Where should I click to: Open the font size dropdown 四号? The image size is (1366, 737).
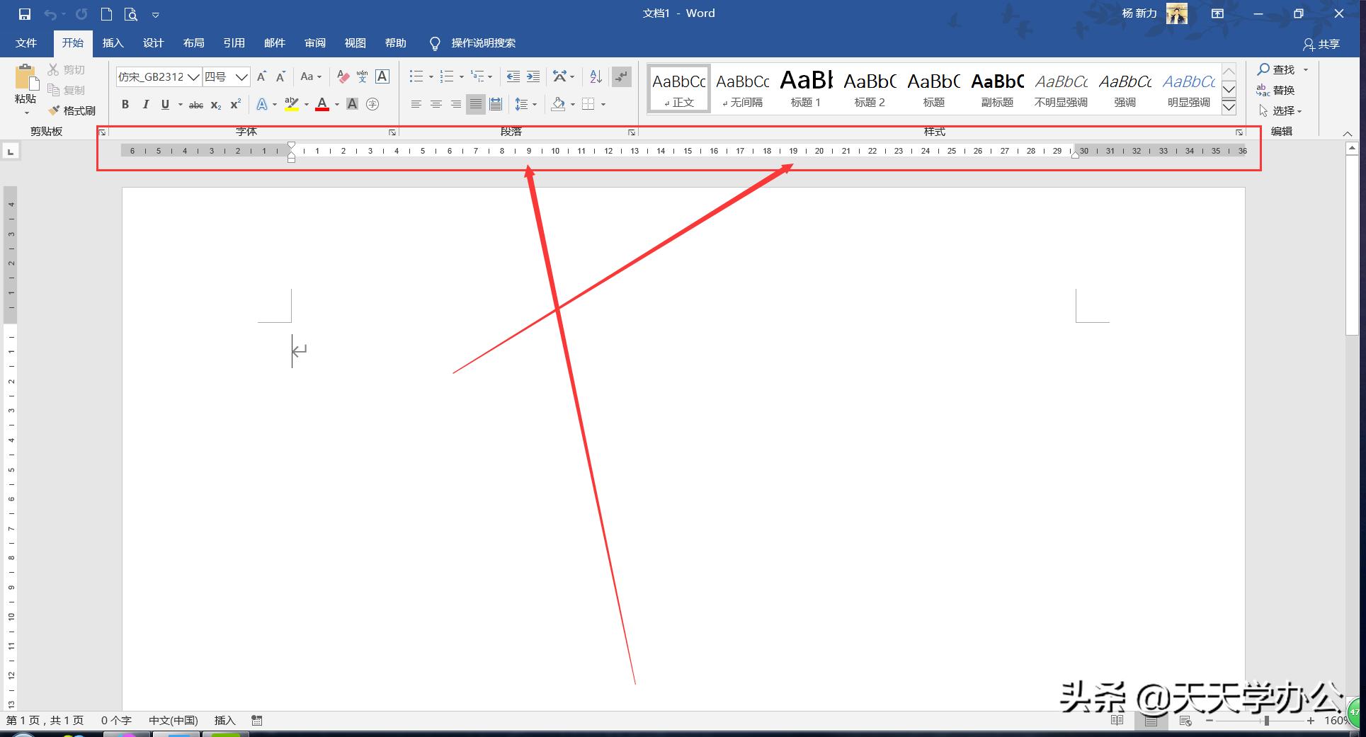click(241, 76)
